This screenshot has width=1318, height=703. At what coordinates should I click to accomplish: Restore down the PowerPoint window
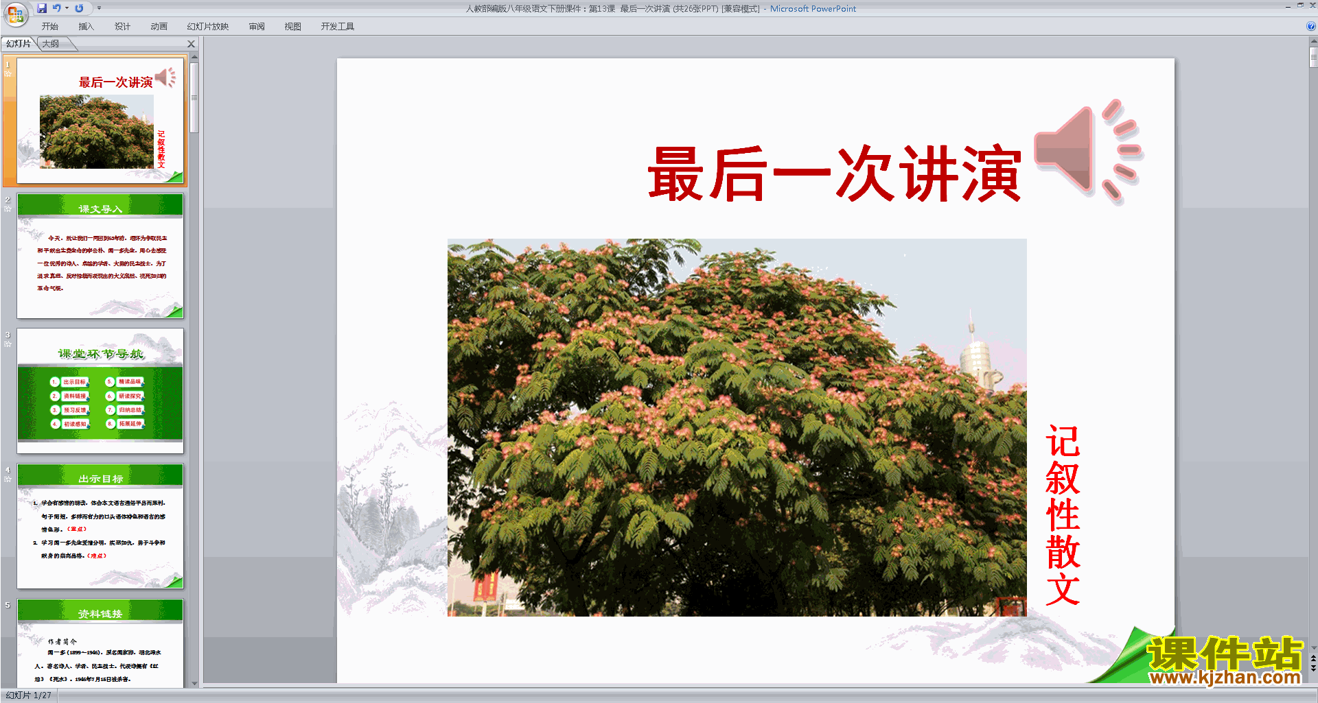(x=1300, y=5)
